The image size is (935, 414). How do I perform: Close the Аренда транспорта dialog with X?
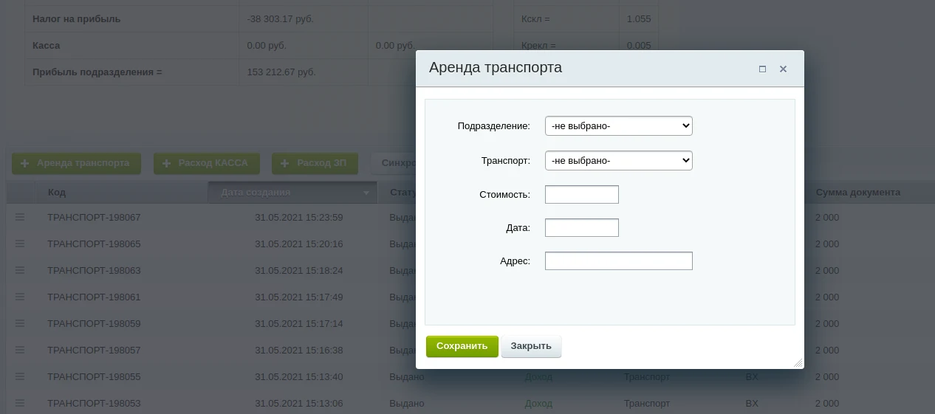[783, 69]
